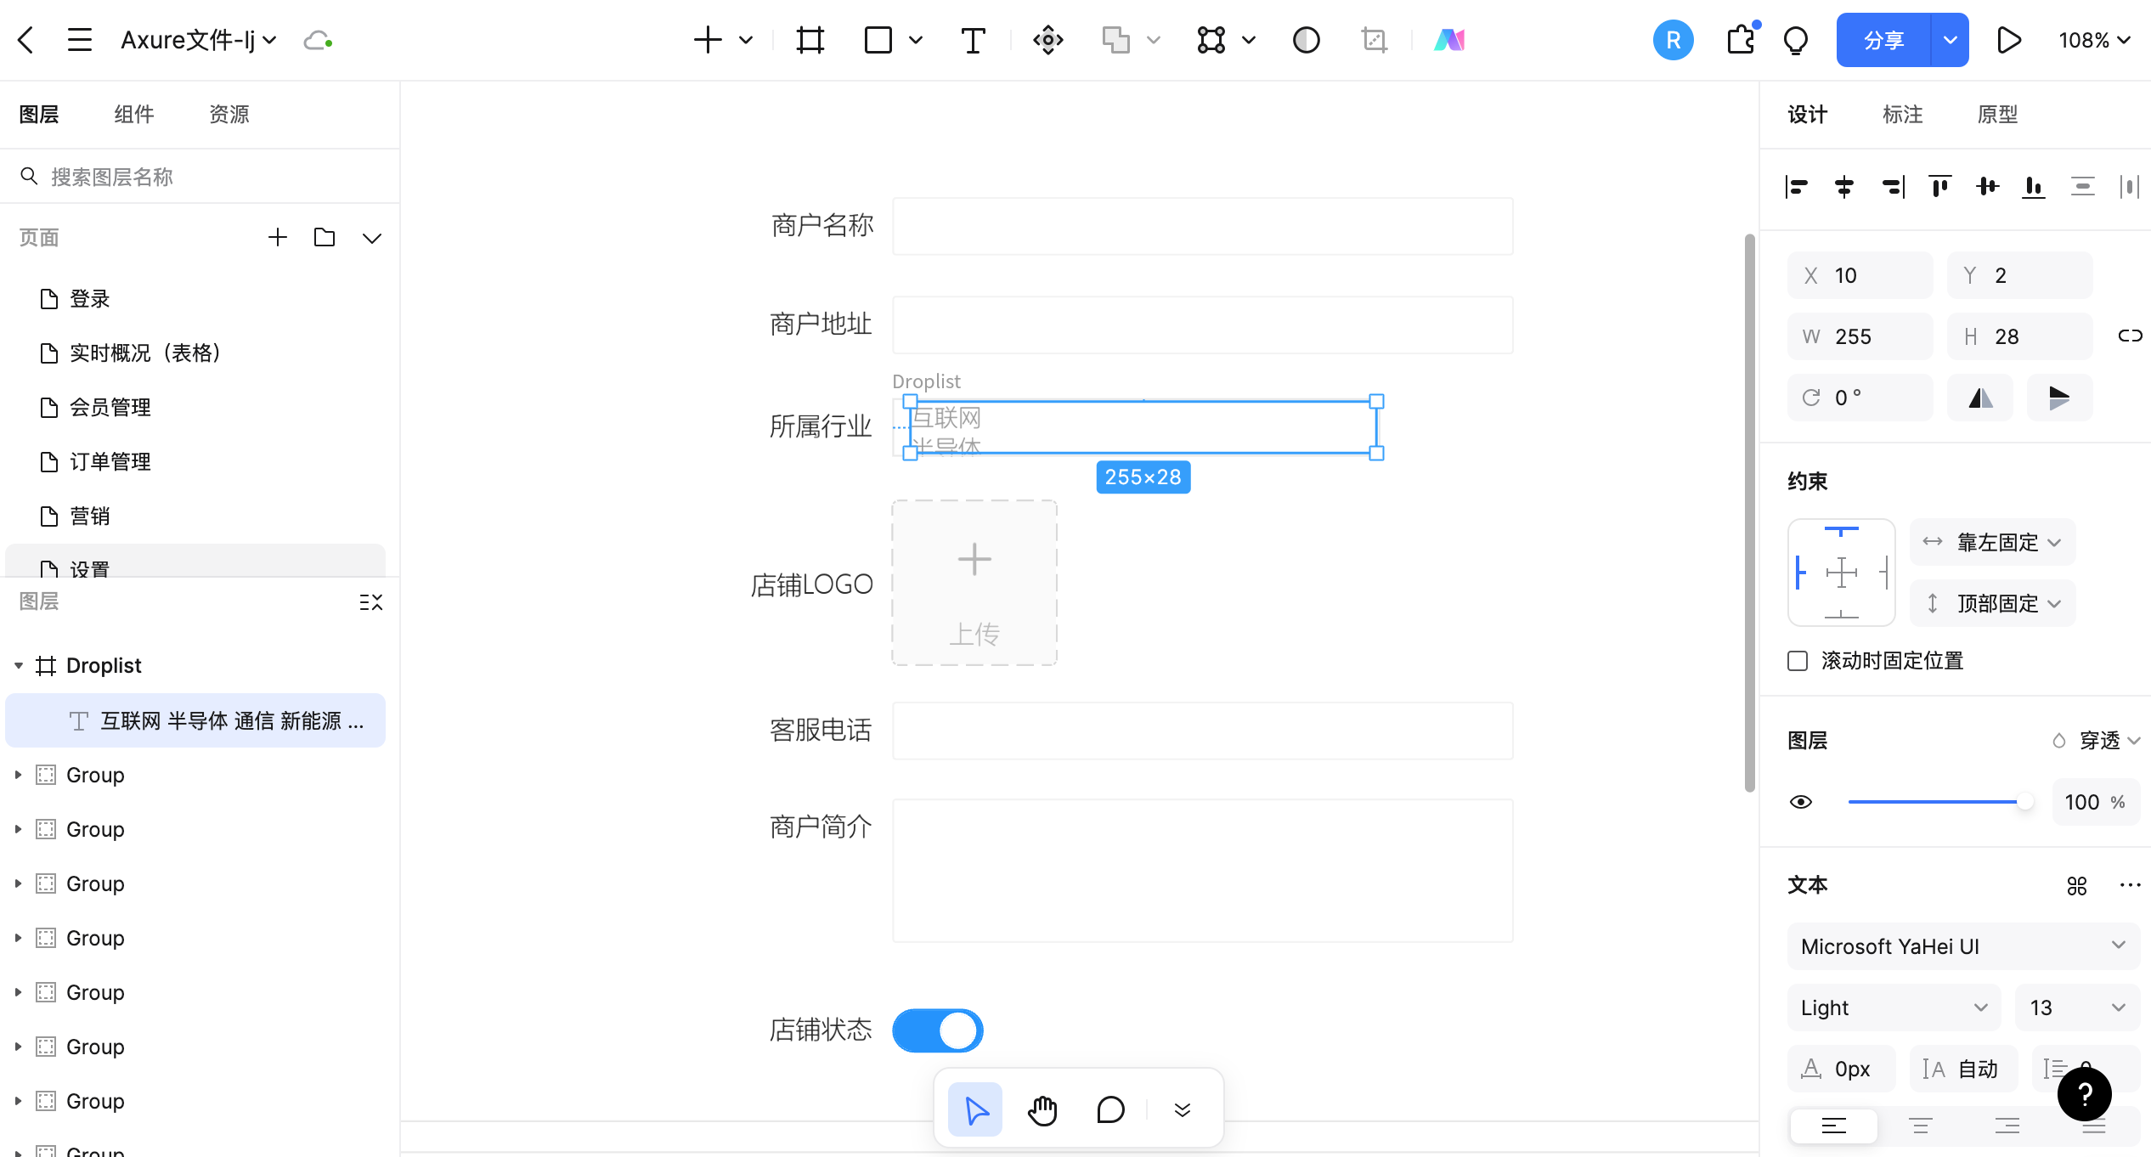This screenshot has height=1157, width=2151.
Task: Enable 滚动时固定位置 checkbox
Action: click(x=1798, y=661)
